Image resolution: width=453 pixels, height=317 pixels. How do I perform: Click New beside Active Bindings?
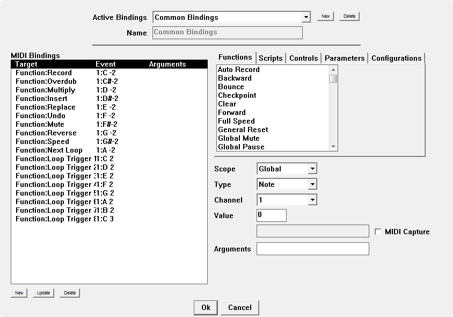325,16
